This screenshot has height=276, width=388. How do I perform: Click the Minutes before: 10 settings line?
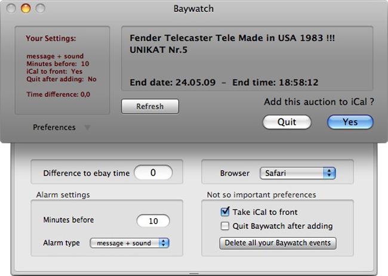(x=58, y=64)
